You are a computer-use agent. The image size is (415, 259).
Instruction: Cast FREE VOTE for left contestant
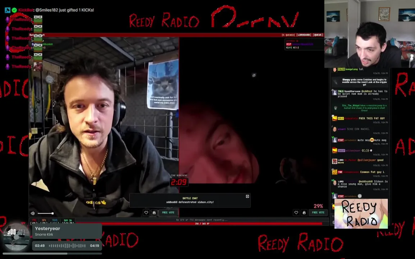[x=168, y=212]
